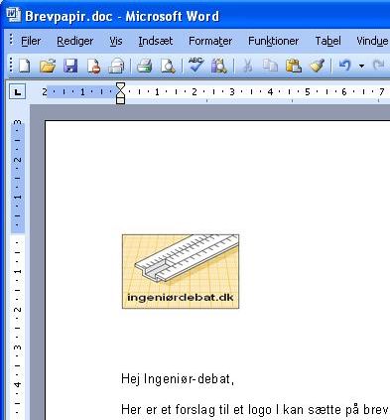Expand the Undo history dropdown arrow
Image resolution: width=390 pixels, height=420 pixels.
pyautogui.click(x=362, y=66)
